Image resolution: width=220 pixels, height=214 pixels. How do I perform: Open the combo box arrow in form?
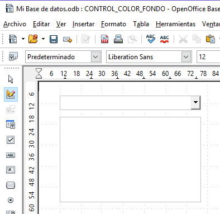tap(195, 102)
